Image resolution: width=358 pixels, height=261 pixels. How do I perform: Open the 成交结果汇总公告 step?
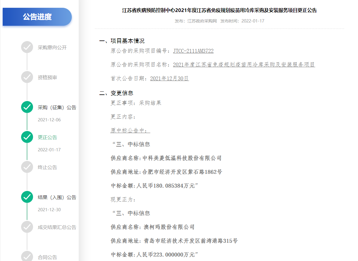[57, 227]
